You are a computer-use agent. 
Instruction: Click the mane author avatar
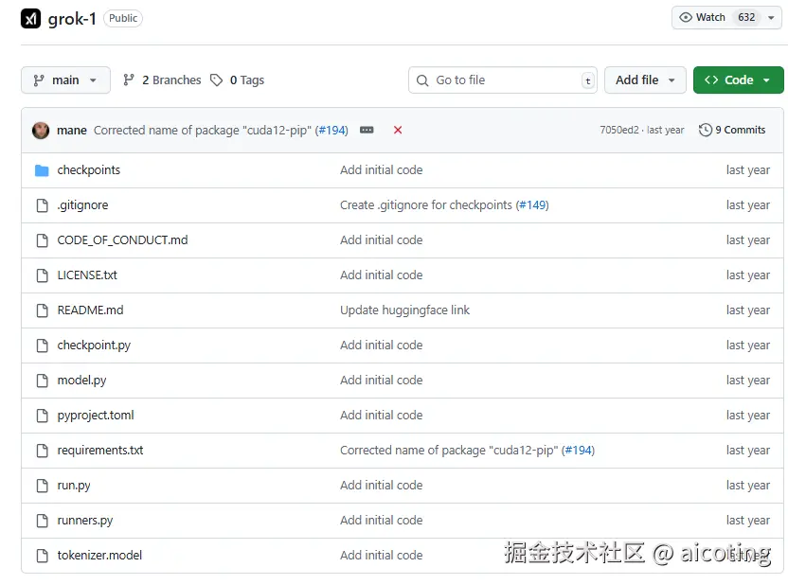tap(41, 131)
